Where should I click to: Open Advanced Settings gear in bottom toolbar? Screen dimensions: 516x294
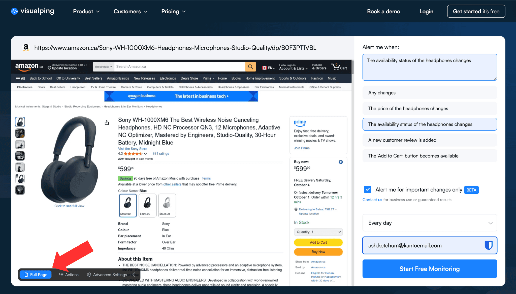coord(89,275)
